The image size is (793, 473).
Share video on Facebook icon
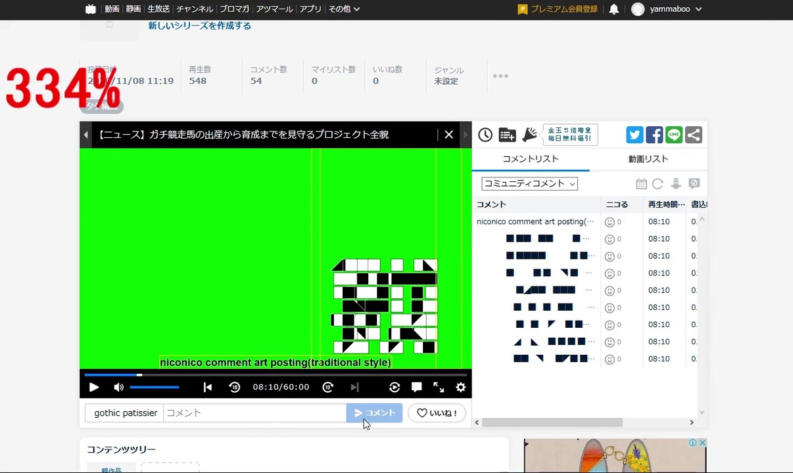pos(654,135)
